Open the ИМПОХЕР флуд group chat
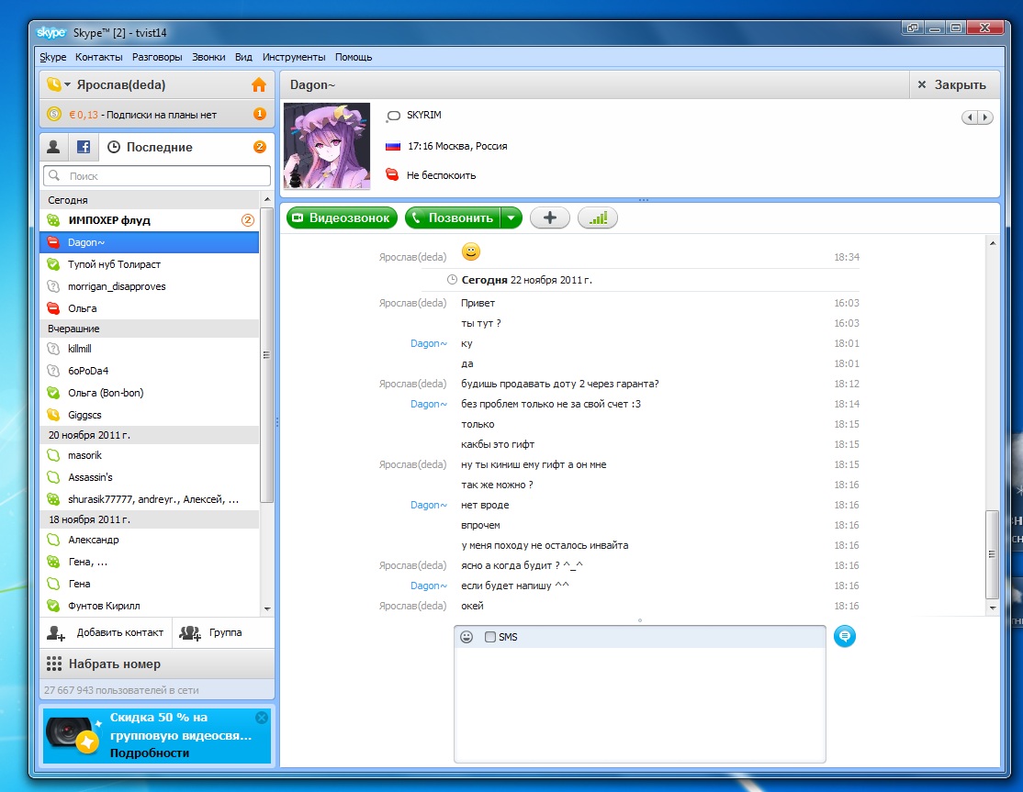 click(x=150, y=220)
